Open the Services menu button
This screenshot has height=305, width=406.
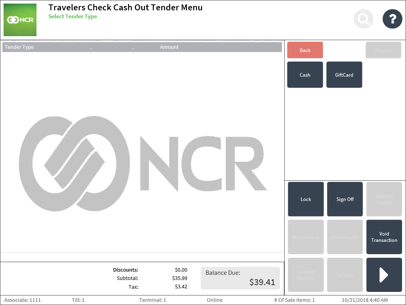point(345,275)
